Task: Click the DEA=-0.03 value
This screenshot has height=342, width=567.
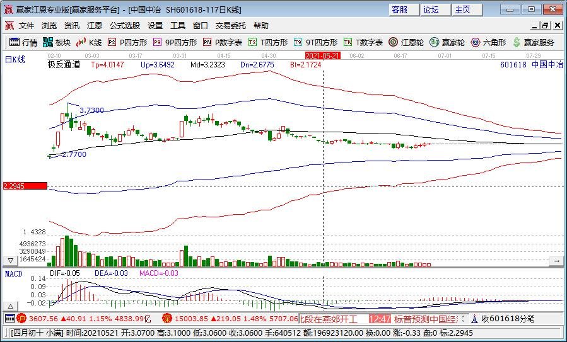Action: tap(111, 273)
